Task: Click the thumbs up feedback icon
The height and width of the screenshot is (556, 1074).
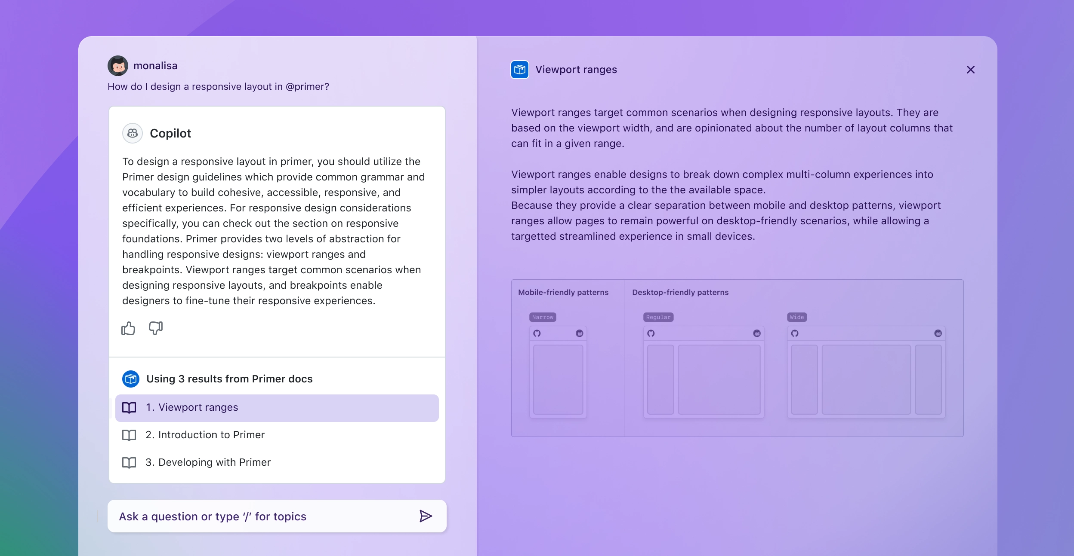Action: coord(129,328)
